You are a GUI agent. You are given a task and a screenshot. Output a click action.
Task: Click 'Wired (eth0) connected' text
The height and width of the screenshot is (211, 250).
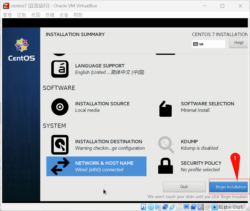(x=99, y=170)
